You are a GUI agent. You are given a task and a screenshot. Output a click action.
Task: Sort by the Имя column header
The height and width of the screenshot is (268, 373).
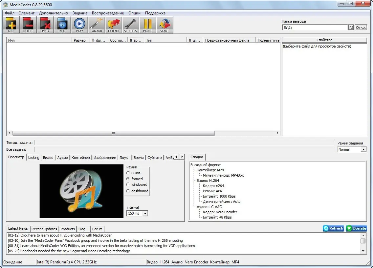pyautogui.click(x=39, y=40)
